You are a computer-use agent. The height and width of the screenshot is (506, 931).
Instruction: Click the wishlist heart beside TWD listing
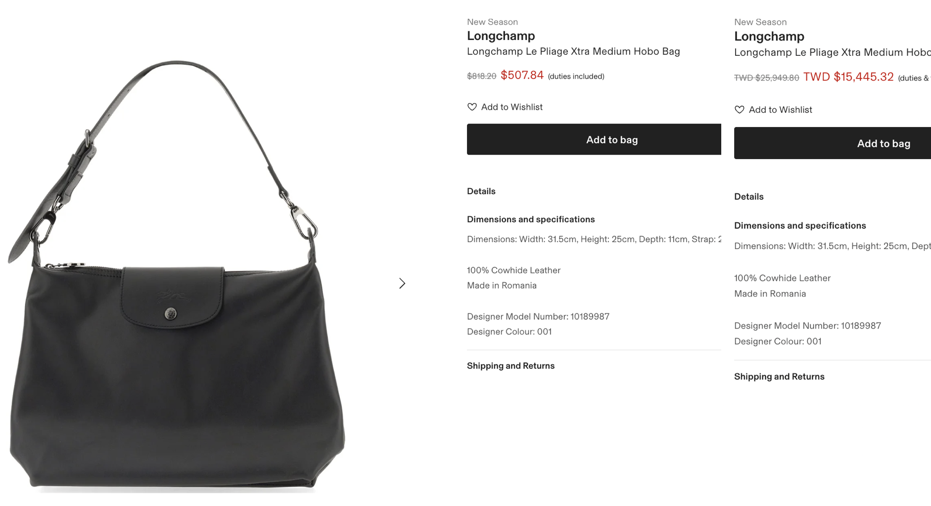(740, 110)
